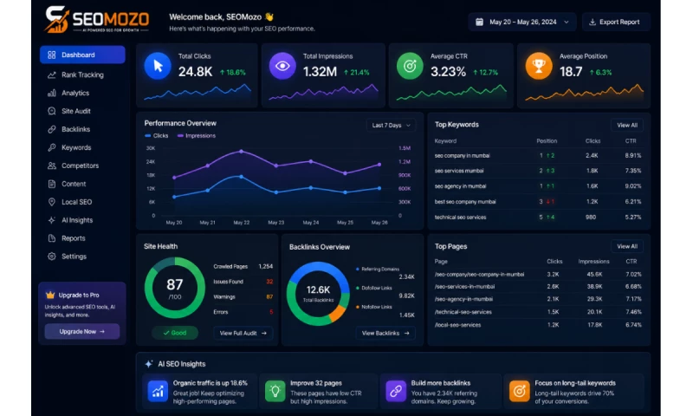Navigate to Backlinks in sidebar

(75, 129)
